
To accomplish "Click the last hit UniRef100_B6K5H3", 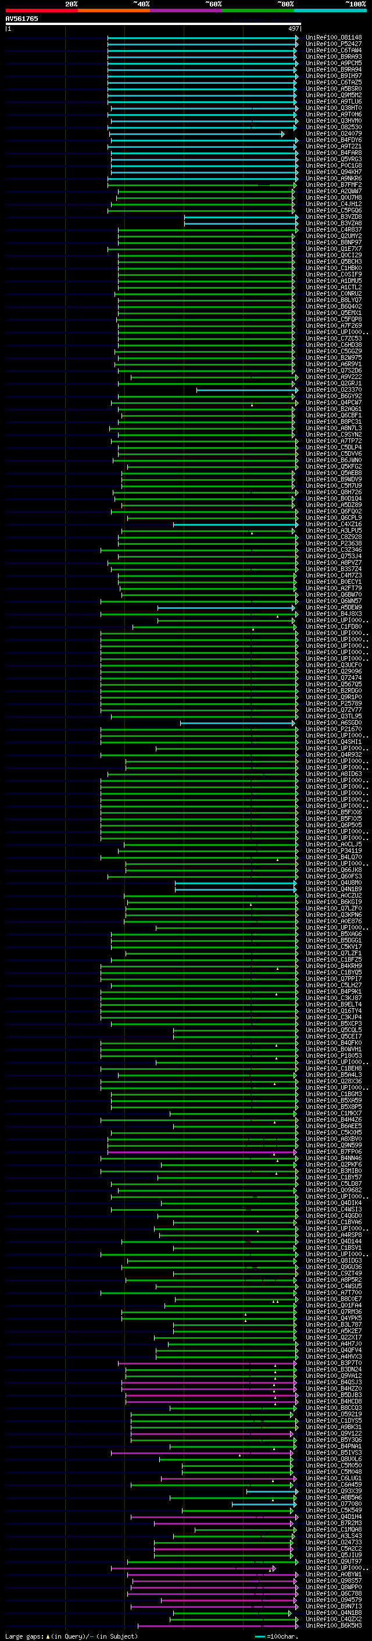I will coord(333,1625).
